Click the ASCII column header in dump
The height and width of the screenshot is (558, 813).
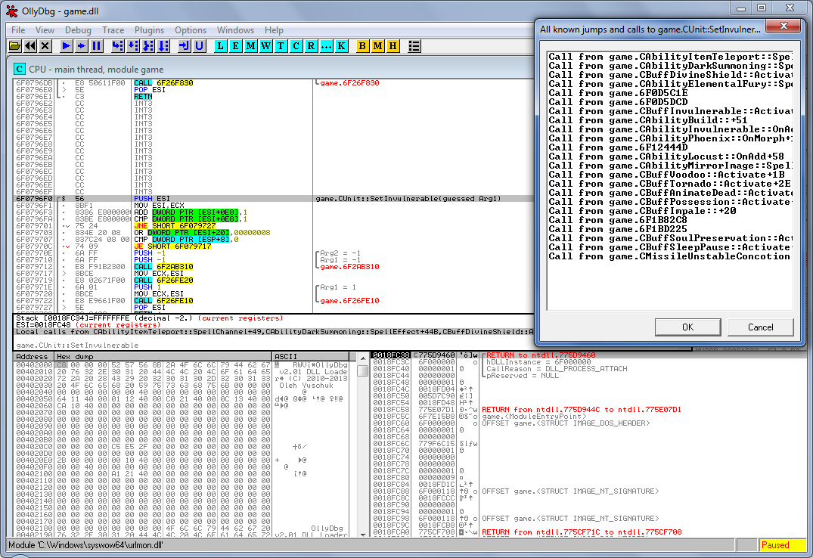pos(311,356)
